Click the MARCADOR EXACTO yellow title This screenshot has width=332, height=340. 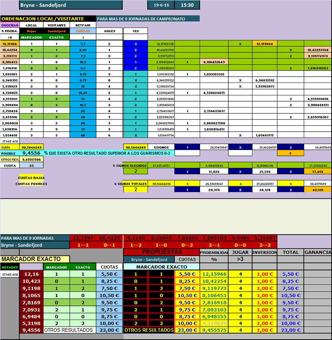click(x=35, y=259)
